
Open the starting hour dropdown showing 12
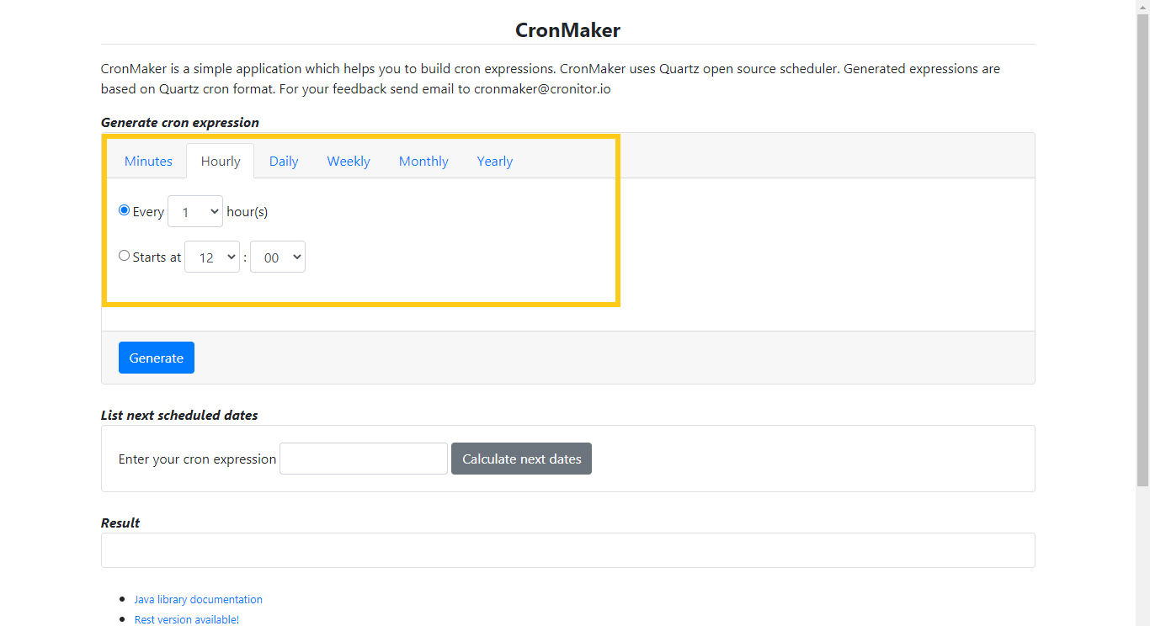tap(211, 257)
